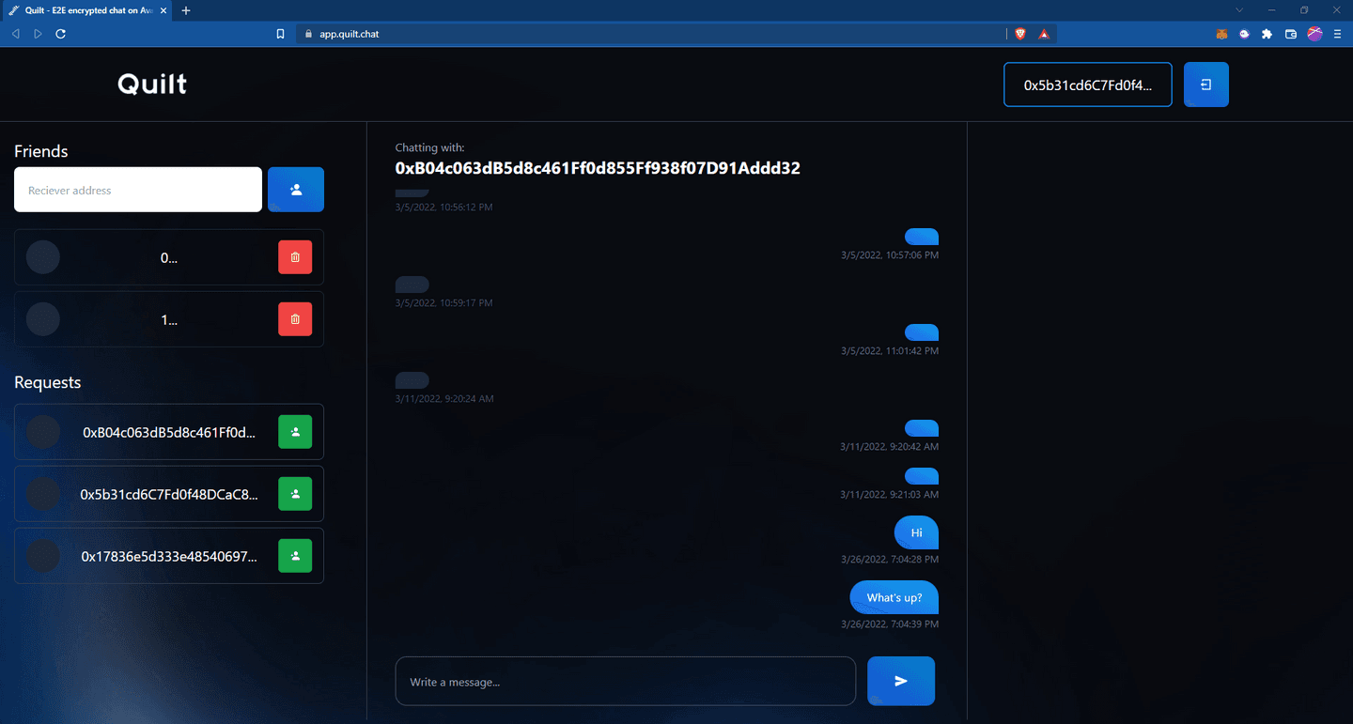The image size is (1353, 724).
Task: Click the avatar beside request 0xB04c063dB5d8c461Ff0d...
Action: [43, 432]
